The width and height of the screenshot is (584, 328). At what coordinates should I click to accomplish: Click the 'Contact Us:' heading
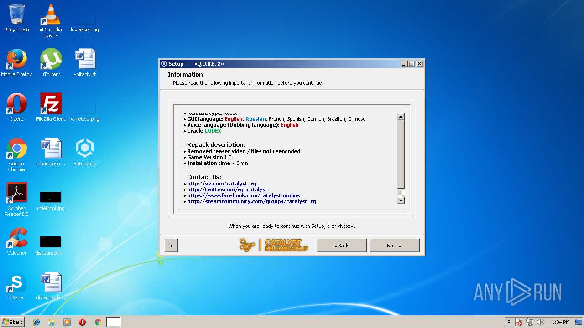tap(204, 177)
